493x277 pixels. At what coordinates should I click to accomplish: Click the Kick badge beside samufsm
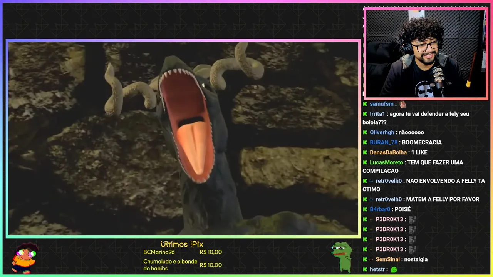coord(365,104)
